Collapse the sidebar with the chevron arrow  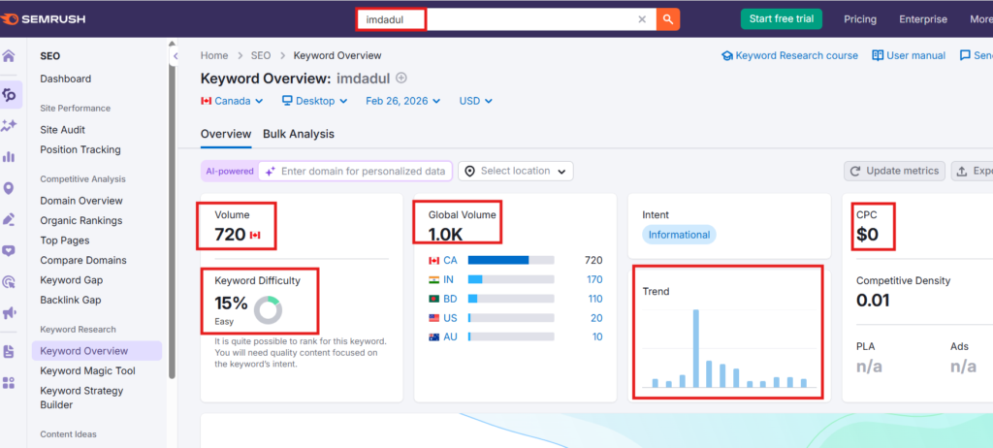click(x=176, y=56)
